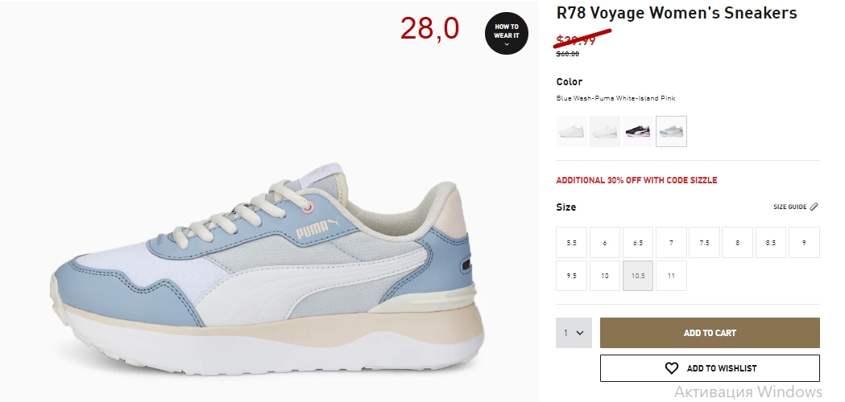Click the How To Wear It badge
This screenshot has height=402, width=845.
(x=506, y=33)
